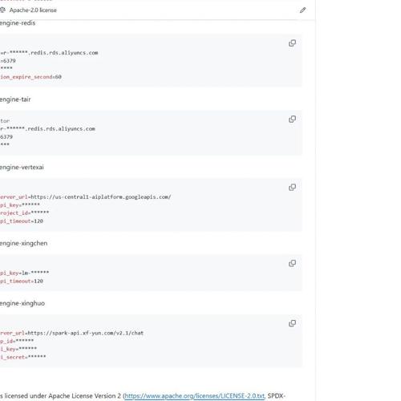
Task: Copy the engine-redis code block
Action: (292, 43)
